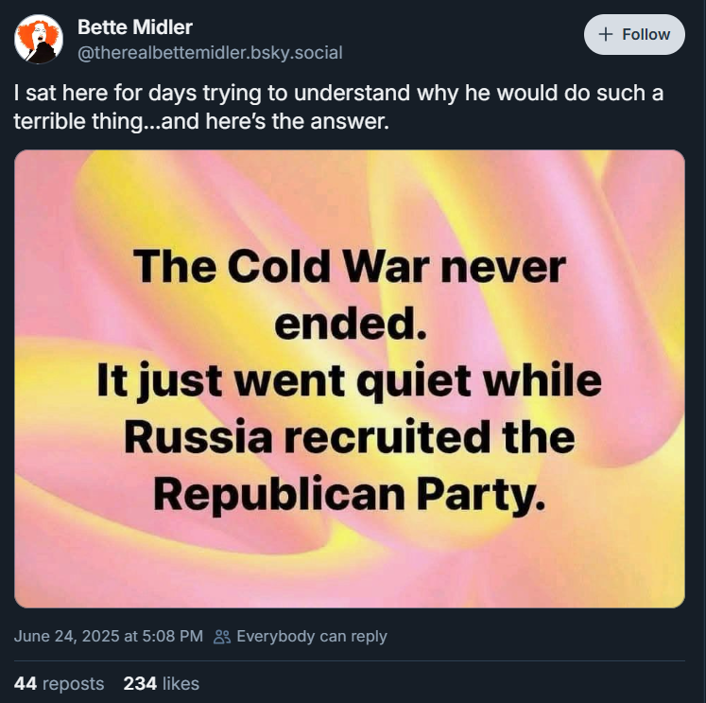View the list of 234 likes
The image size is (706, 703).
[161, 683]
